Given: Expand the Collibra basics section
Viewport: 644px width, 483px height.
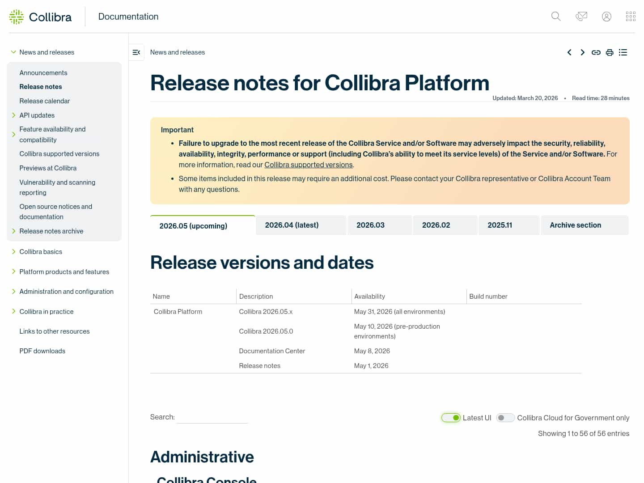Looking at the screenshot, I should 13,252.
